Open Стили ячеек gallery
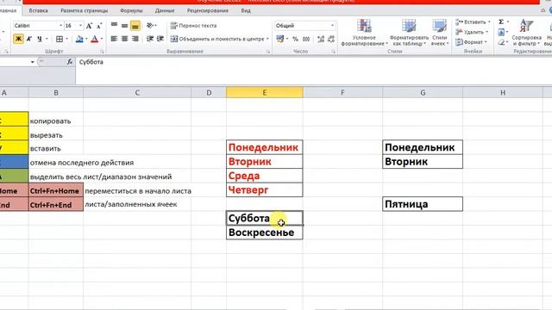552x310 pixels. 439,33
